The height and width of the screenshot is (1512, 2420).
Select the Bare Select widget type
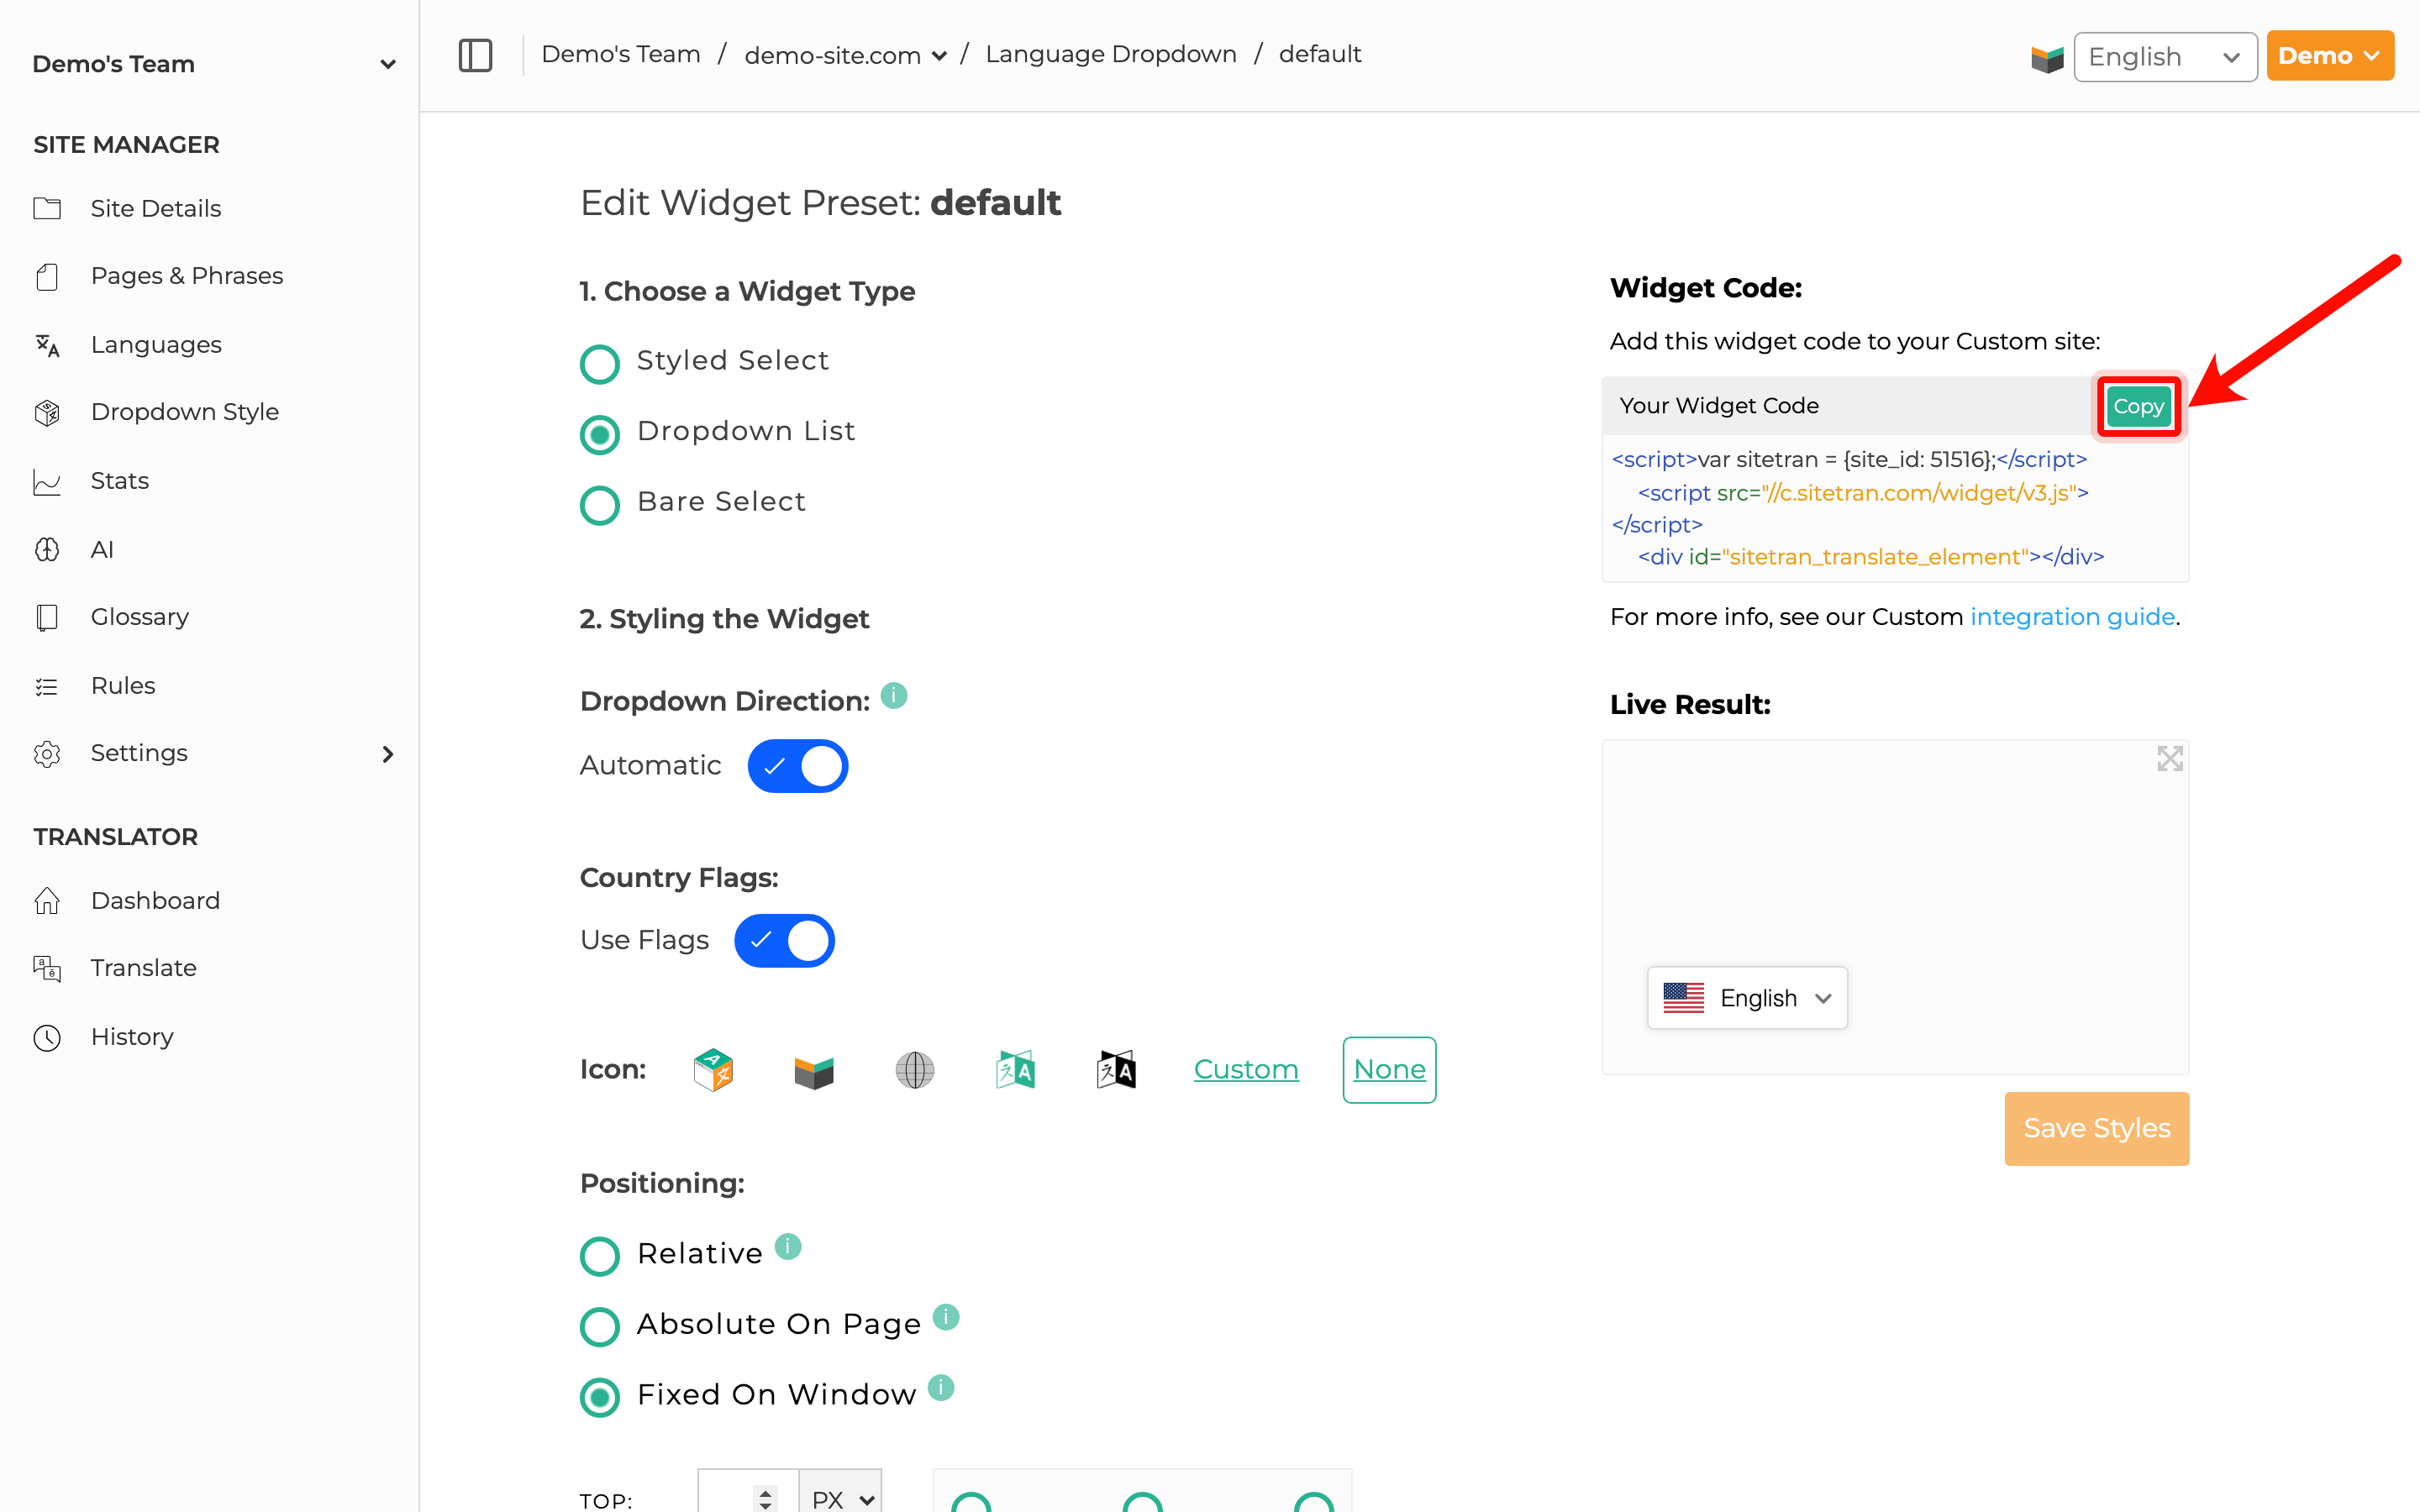tap(600, 505)
